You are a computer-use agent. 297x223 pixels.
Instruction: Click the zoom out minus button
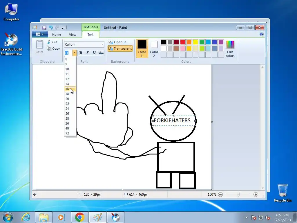(220, 194)
